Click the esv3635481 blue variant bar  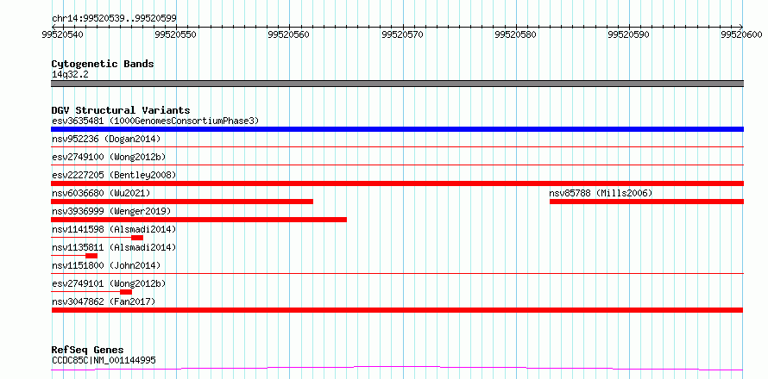click(397, 129)
